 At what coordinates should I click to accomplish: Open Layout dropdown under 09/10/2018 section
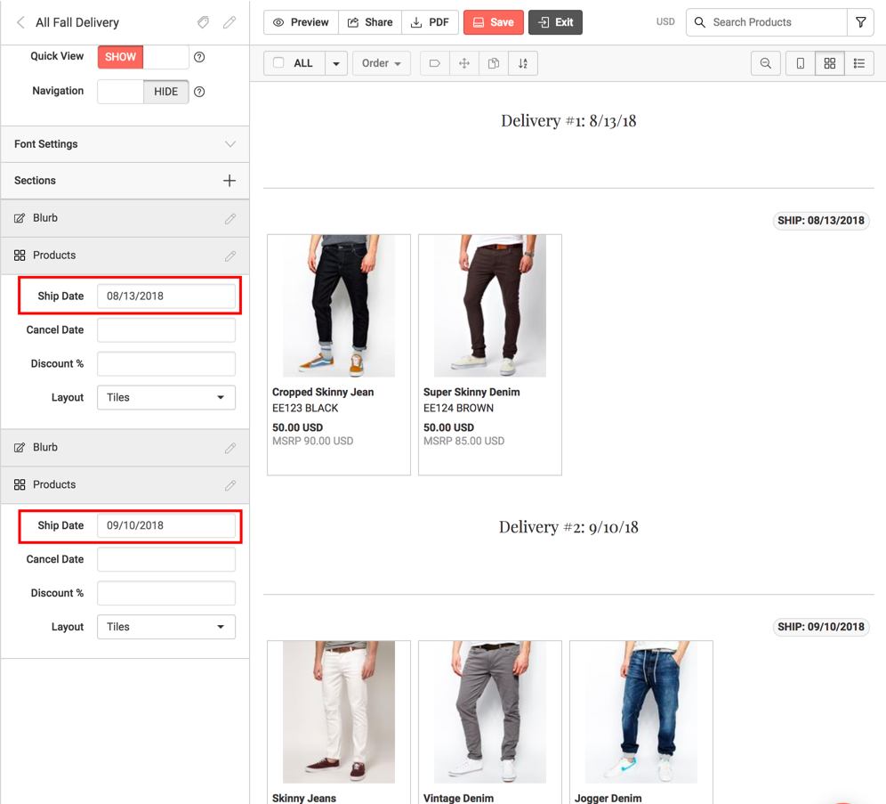click(x=166, y=627)
